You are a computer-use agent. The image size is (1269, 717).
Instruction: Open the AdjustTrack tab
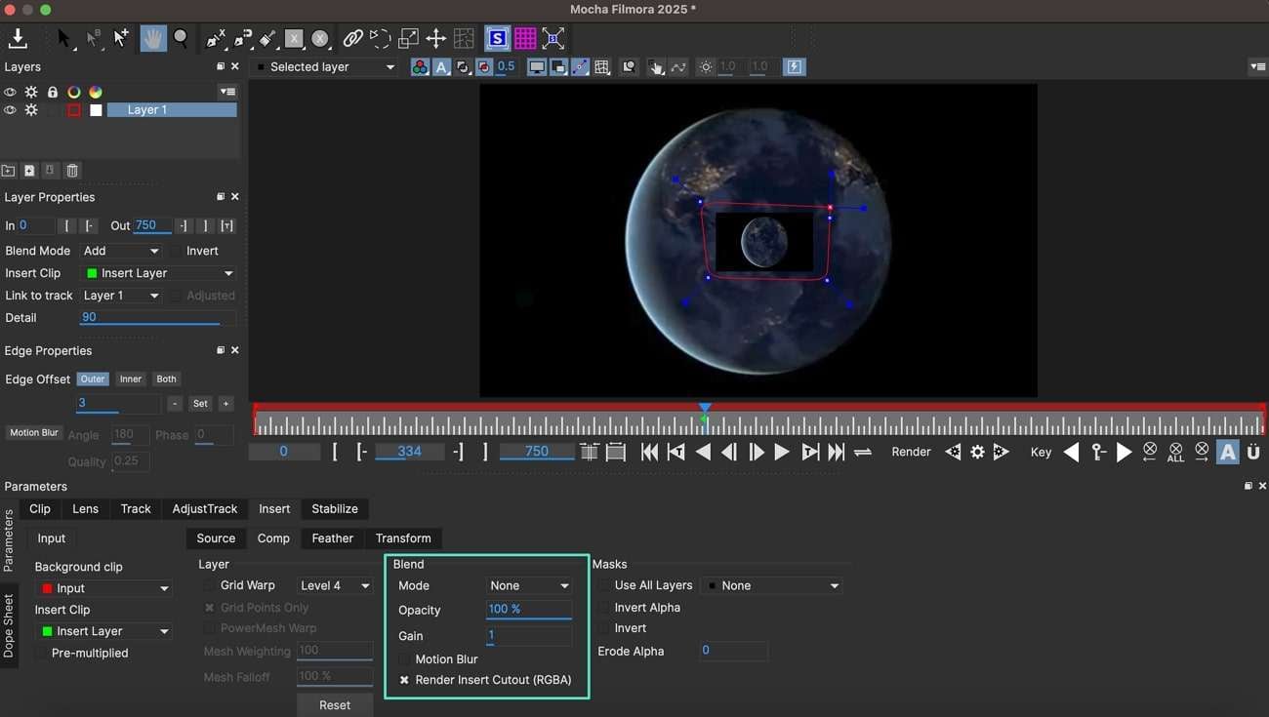click(x=205, y=509)
